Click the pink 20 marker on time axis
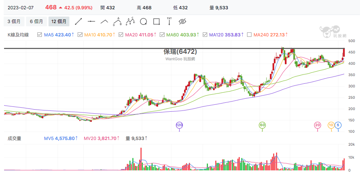 317,125
